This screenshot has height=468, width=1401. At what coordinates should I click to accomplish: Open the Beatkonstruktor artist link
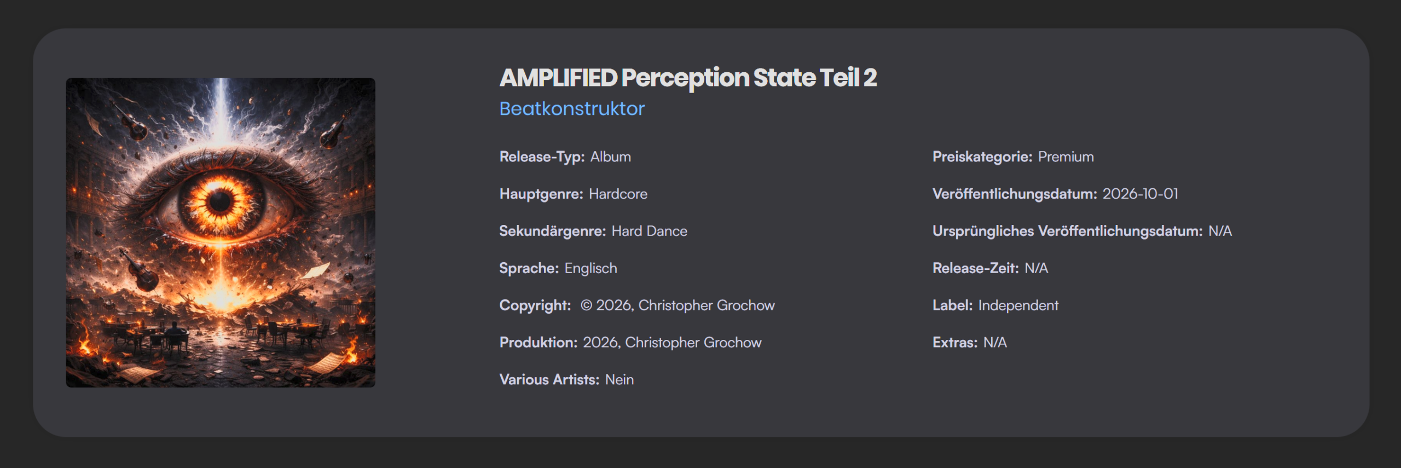pos(572,109)
